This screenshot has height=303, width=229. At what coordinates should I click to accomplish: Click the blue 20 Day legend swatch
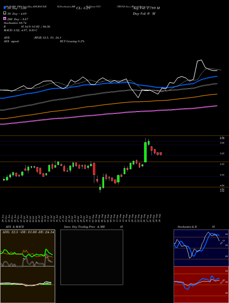pyautogui.click(x=5, y=8)
